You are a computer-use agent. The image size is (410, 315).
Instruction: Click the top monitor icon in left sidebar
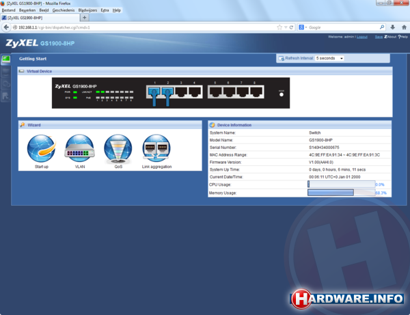[5, 59]
